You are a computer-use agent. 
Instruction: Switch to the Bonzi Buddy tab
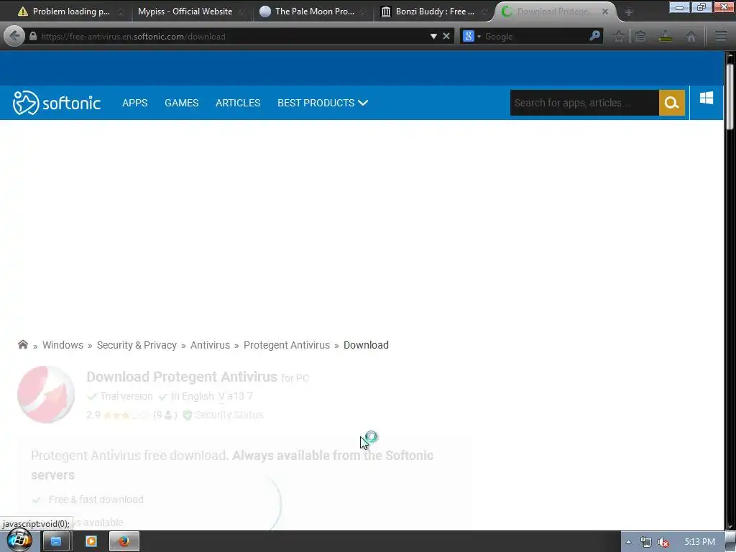point(434,11)
